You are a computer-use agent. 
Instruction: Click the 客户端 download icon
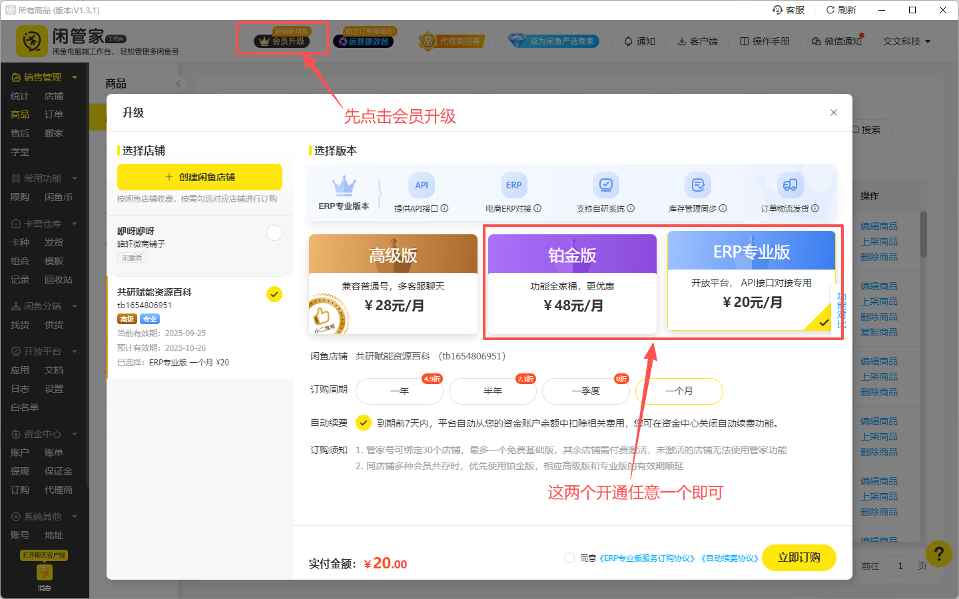click(681, 41)
